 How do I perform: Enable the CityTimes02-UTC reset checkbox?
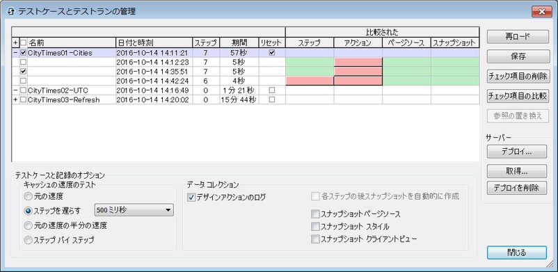click(272, 90)
